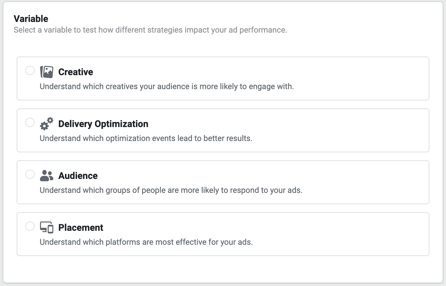Click the 'Select a variable to test' subtitle

150,30
